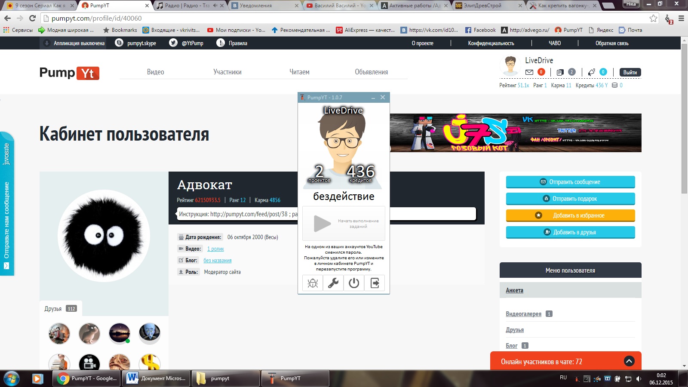Open the Читаем navigation item
The width and height of the screenshot is (688, 387).
tap(299, 72)
